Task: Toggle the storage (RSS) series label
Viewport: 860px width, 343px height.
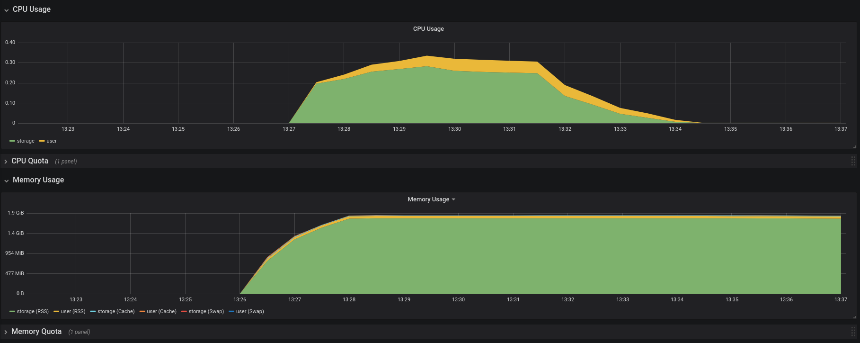Action: (33, 312)
